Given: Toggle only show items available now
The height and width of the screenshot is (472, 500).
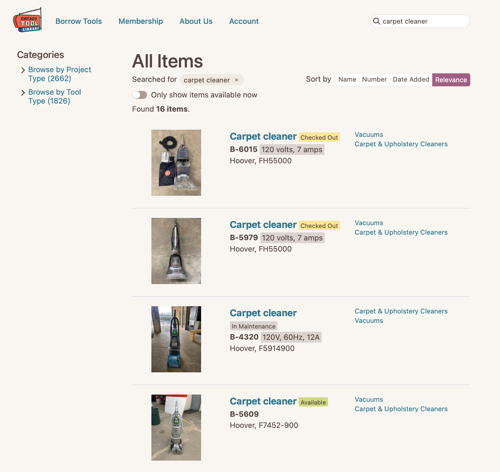Looking at the screenshot, I should pos(140,95).
